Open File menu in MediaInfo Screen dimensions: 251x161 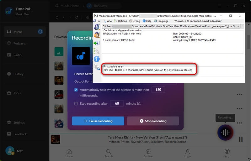97,21
